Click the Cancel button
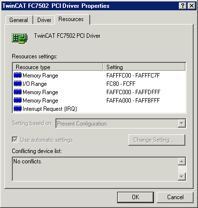Image resolution: width=198 pixels, height=208 pixels. pyautogui.click(x=175, y=197)
